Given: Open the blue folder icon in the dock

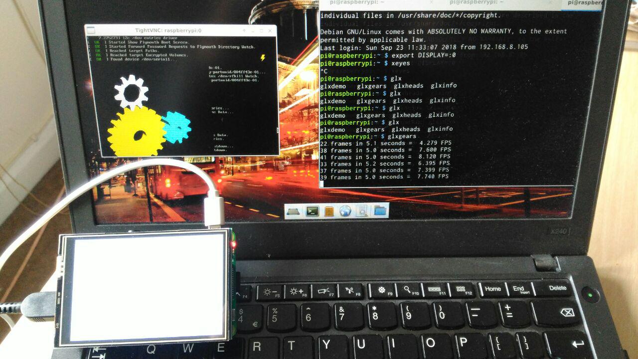Looking at the screenshot, I should 380,210.
